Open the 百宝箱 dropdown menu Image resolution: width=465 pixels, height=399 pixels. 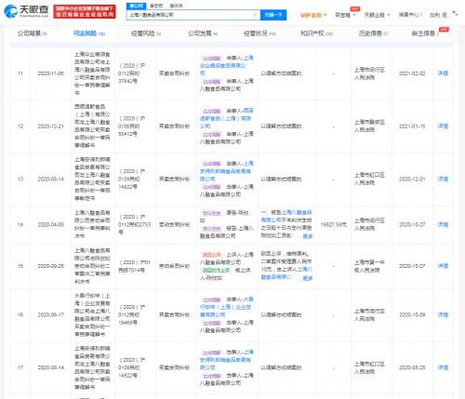click(x=345, y=15)
